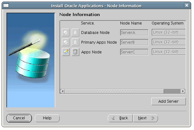
Task: Delete the Apps Node entry
Action: pos(75,52)
